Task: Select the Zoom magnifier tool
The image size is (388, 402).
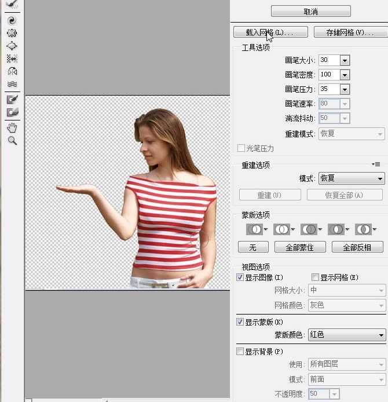Action: (12, 141)
